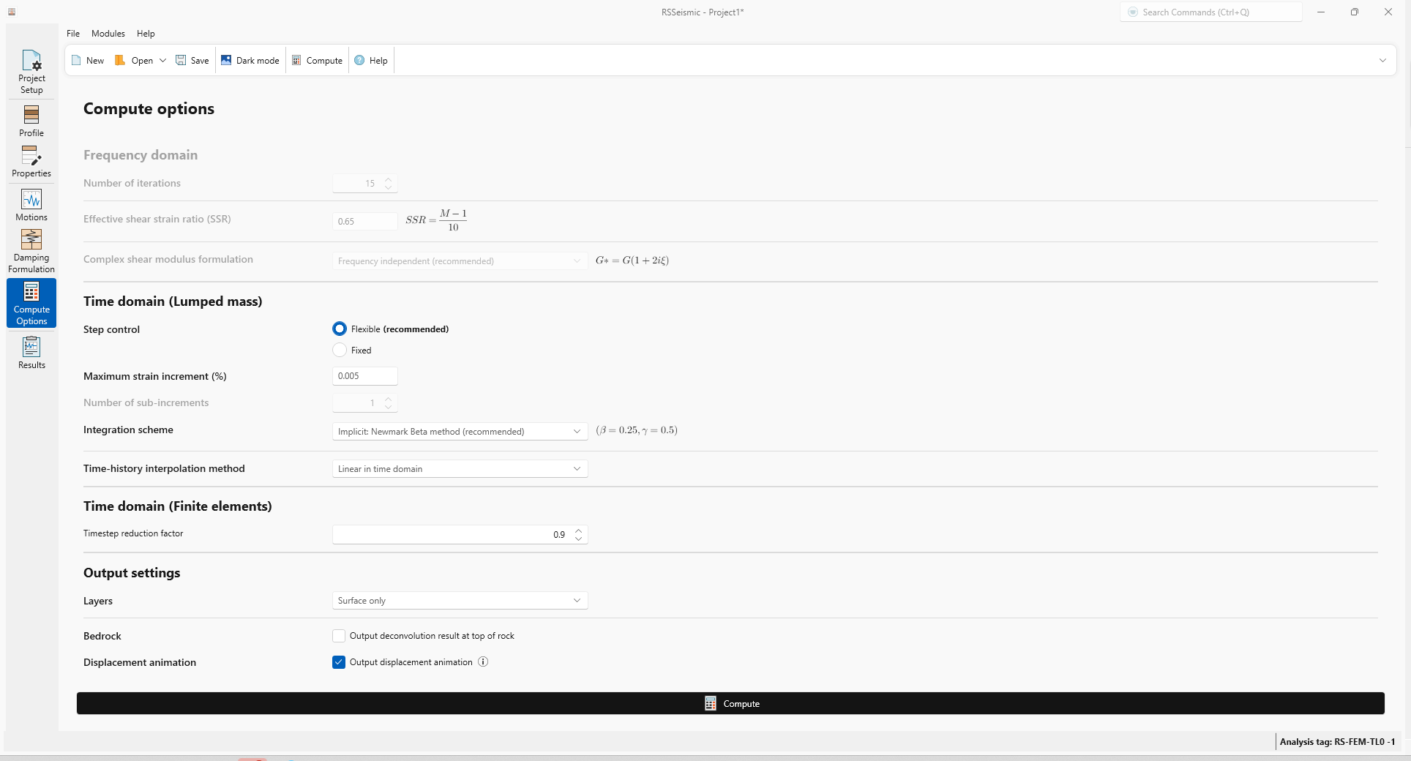Click the Save disk toolbar icon
The height and width of the screenshot is (761, 1411).
[x=181, y=61]
